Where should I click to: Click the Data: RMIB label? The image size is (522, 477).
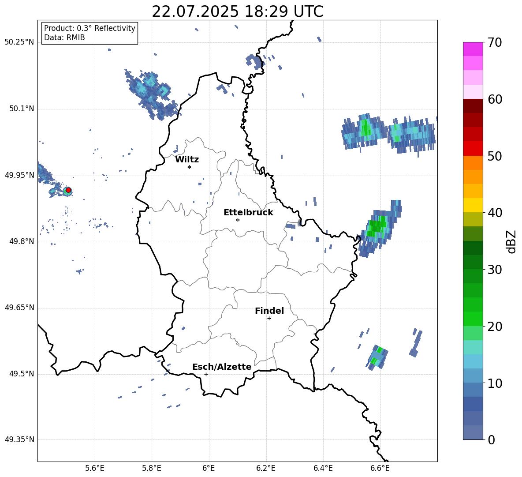pos(64,38)
